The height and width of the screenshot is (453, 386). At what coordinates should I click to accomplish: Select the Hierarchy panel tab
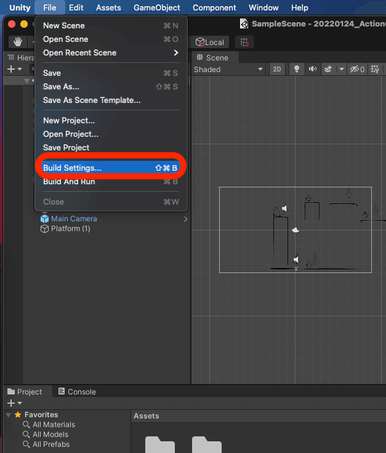coord(20,58)
